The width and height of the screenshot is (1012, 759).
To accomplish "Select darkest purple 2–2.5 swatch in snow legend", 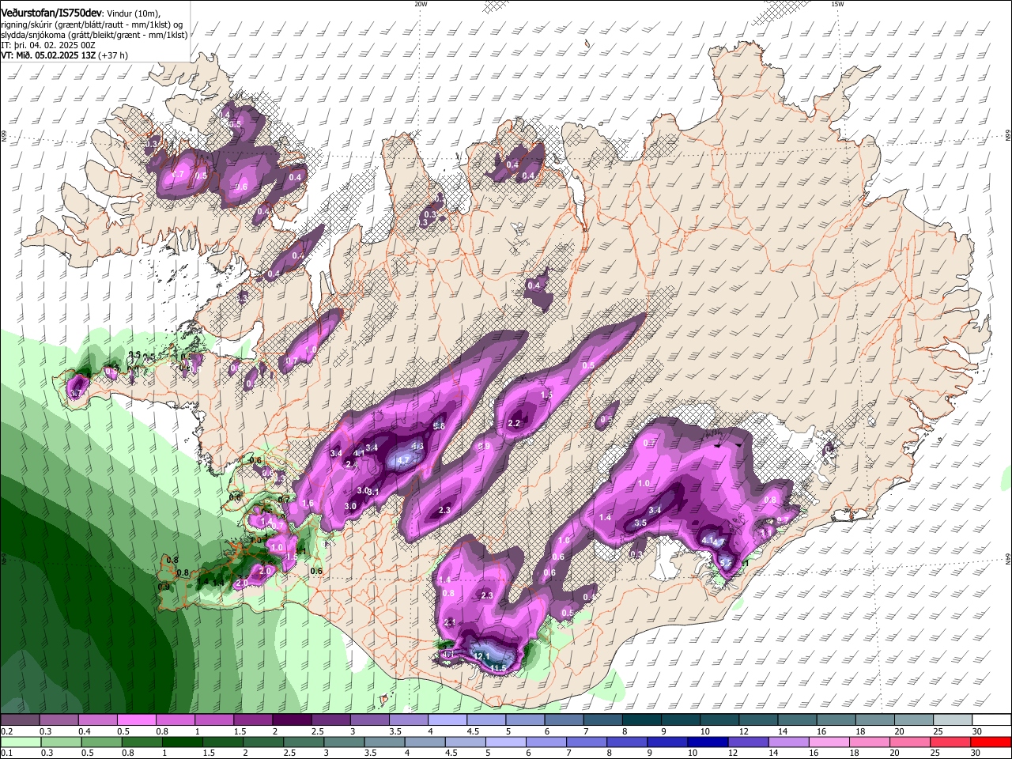I will point(291,720).
